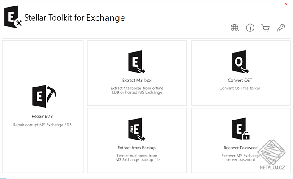
Task: Open the key activation icon
Action: (x=281, y=28)
